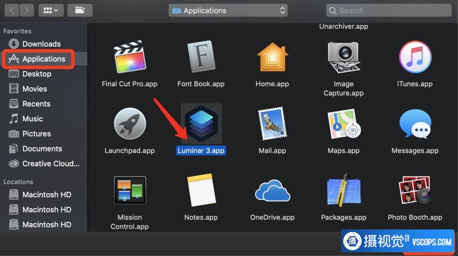Go forward with the right arrow button
The image size is (458, 256).
click(27, 11)
